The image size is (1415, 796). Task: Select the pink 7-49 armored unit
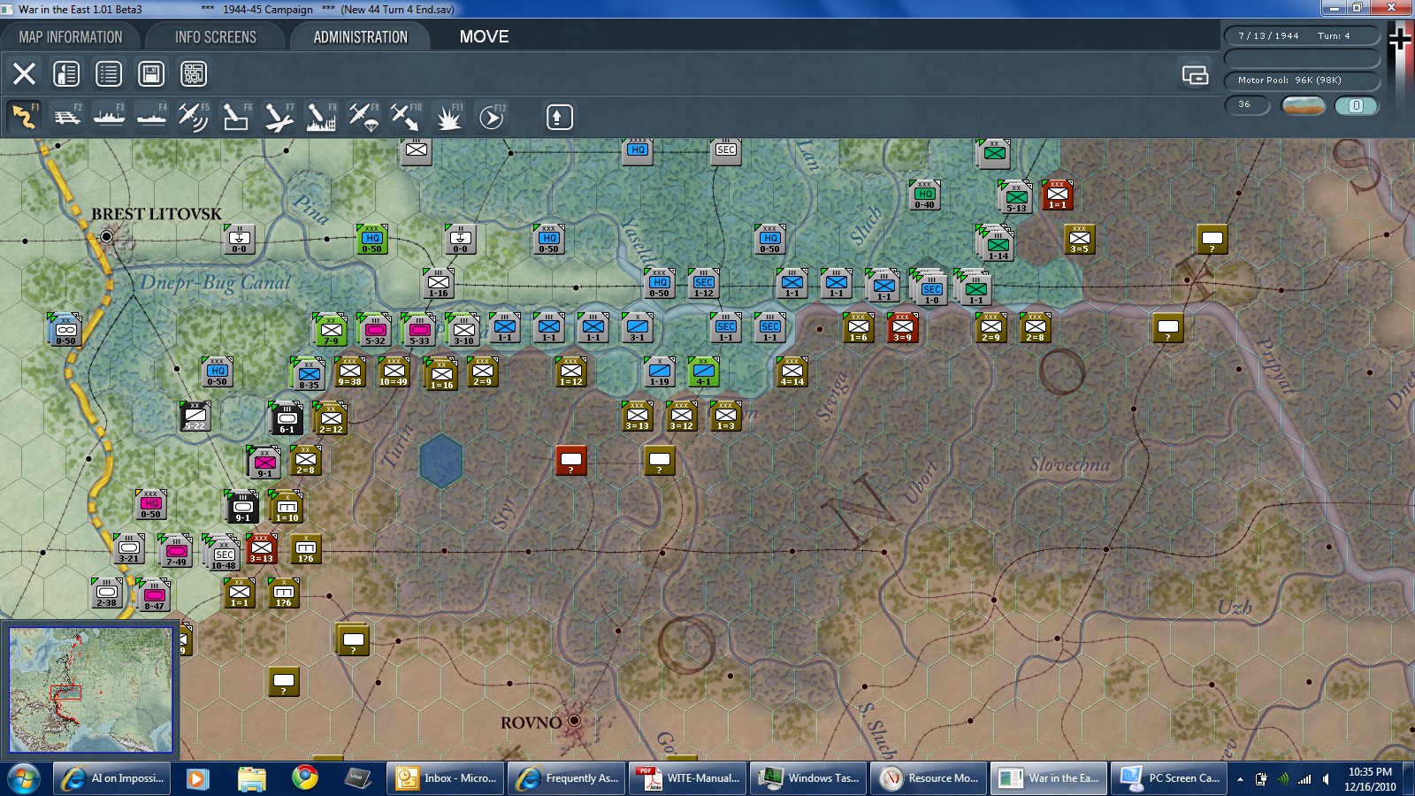coord(175,551)
